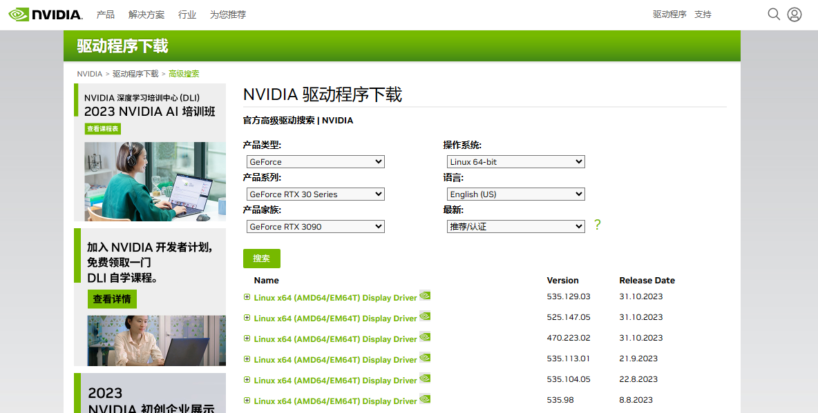
Task: Open driver link for version 535.104.05
Action: 336,381
